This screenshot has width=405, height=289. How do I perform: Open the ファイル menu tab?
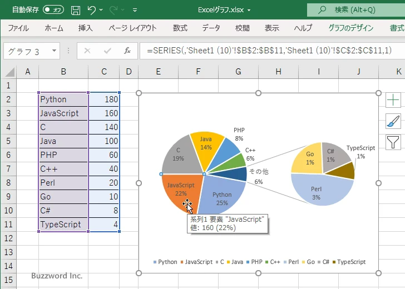point(18,28)
